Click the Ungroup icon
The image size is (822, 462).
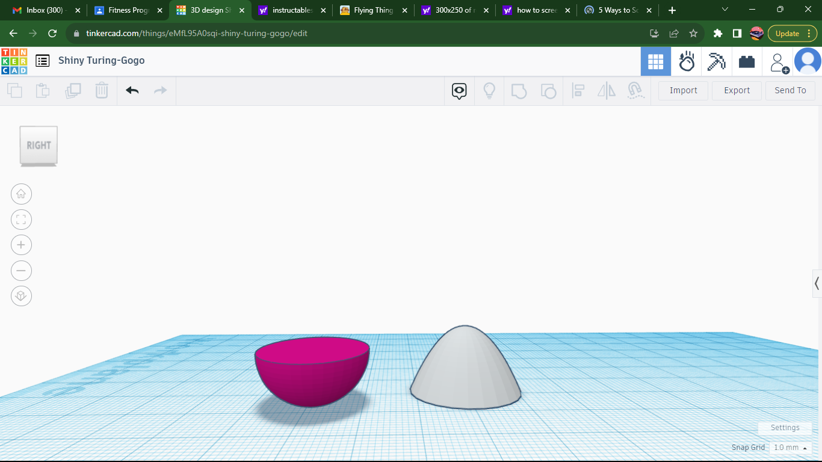548,90
